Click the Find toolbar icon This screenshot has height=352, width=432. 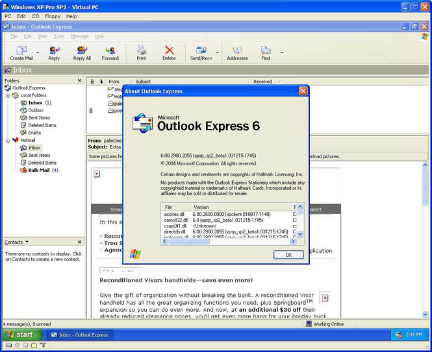tap(266, 50)
